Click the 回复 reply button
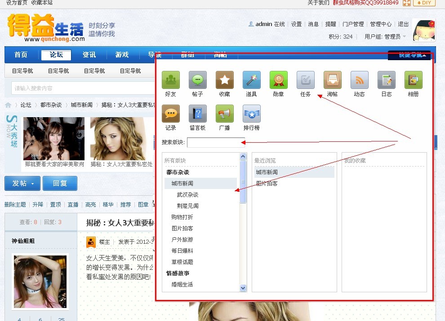The height and width of the screenshot is (321, 445). click(x=60, y=184)
